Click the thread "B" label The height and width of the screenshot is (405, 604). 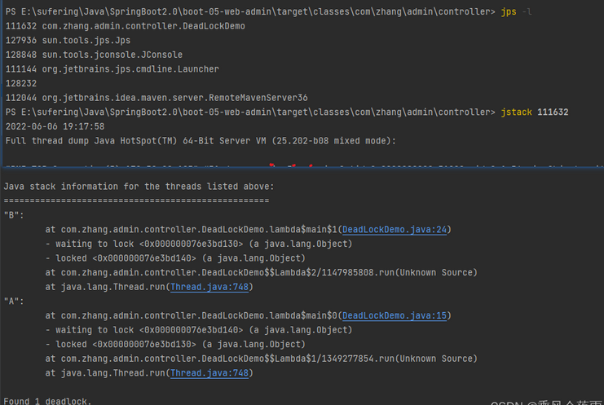tap(14, 215)
